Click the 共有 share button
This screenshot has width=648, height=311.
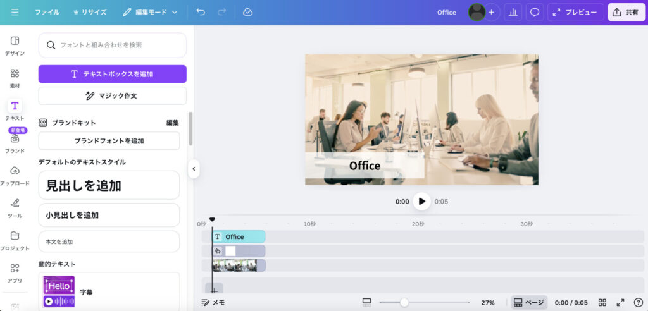(626, 12)
